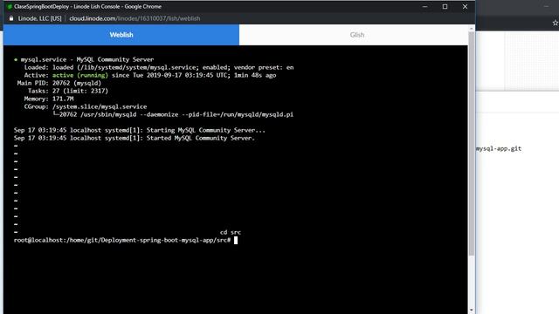Click 'mysql-app.git' text in background window
This screenshot has width=559, height=314.
499,148
